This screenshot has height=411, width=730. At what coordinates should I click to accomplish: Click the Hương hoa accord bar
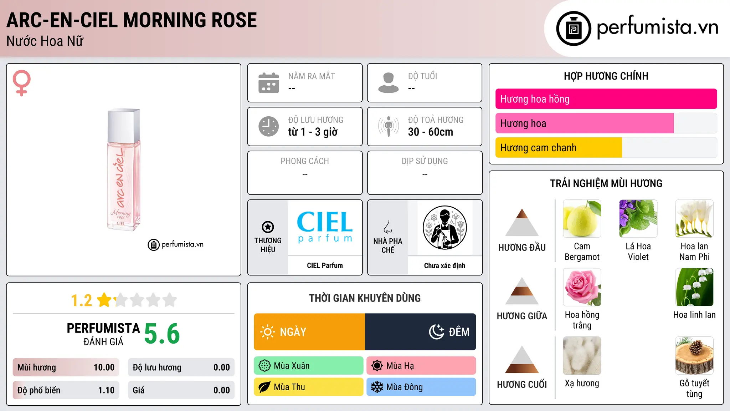(606, 123)
